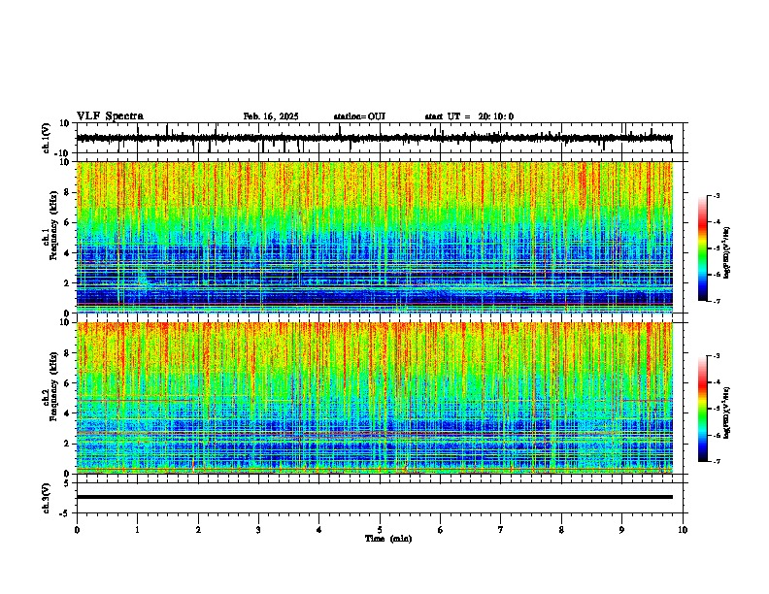Click the "ch.1(V)" axis label
This screenshot has width=769, height=594.
click(x=47, y=138)
